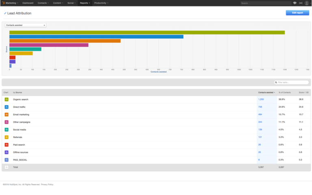Click the Direct traffic blue chart icon
The height and width of the screenshot is (195, 312).
[x=6, y=107]
